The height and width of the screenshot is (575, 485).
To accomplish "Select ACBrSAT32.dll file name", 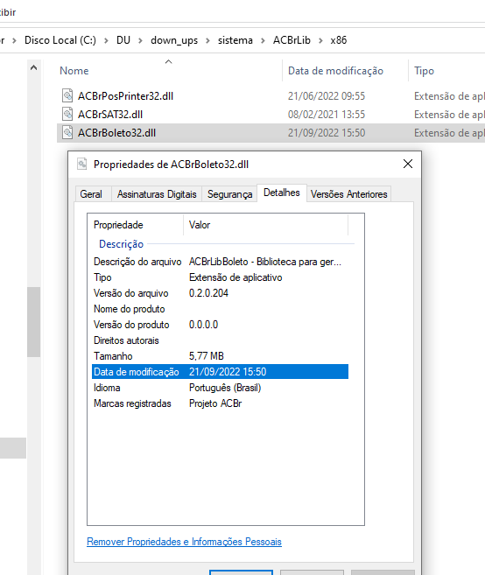I will pyautogui.click(x=110, y=115).
